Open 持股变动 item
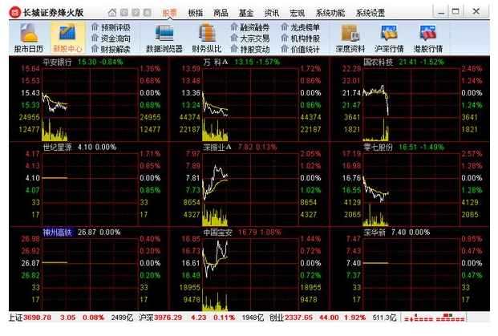The image size is (498, 336). (x=250, y=49)
